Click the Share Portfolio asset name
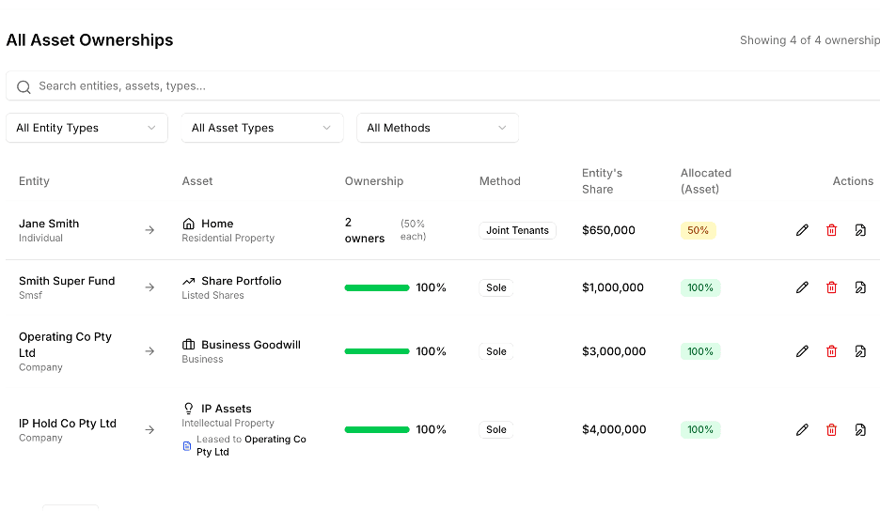The height and width of the screenshot is (511, 880). [x=242, y=281]
